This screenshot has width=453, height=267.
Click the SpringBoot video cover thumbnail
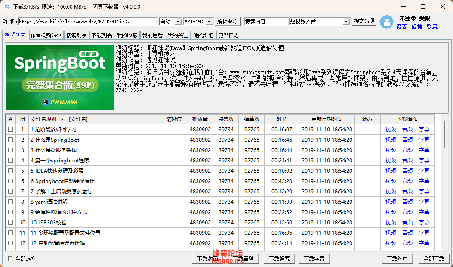[60, 77]
